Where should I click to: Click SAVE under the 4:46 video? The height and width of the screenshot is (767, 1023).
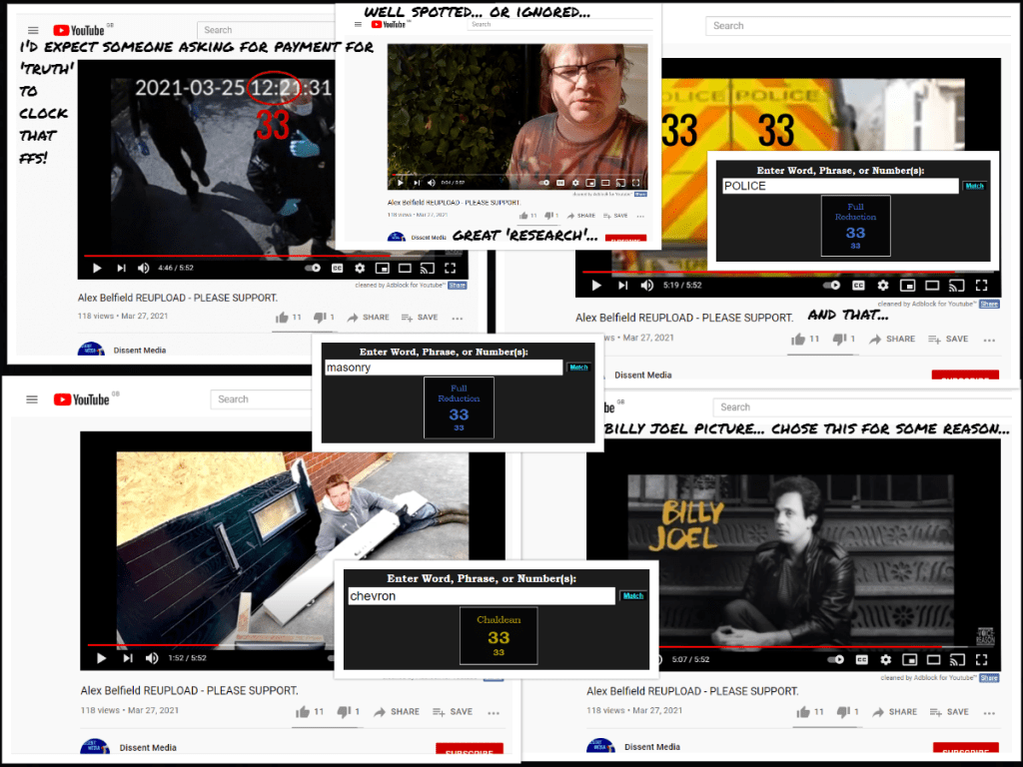(x=419, y=318)
